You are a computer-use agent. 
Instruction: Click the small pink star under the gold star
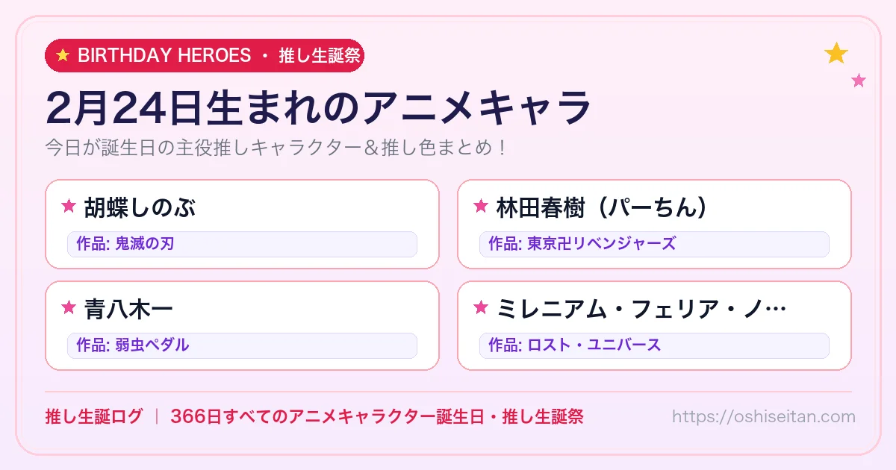click(859, 81)
